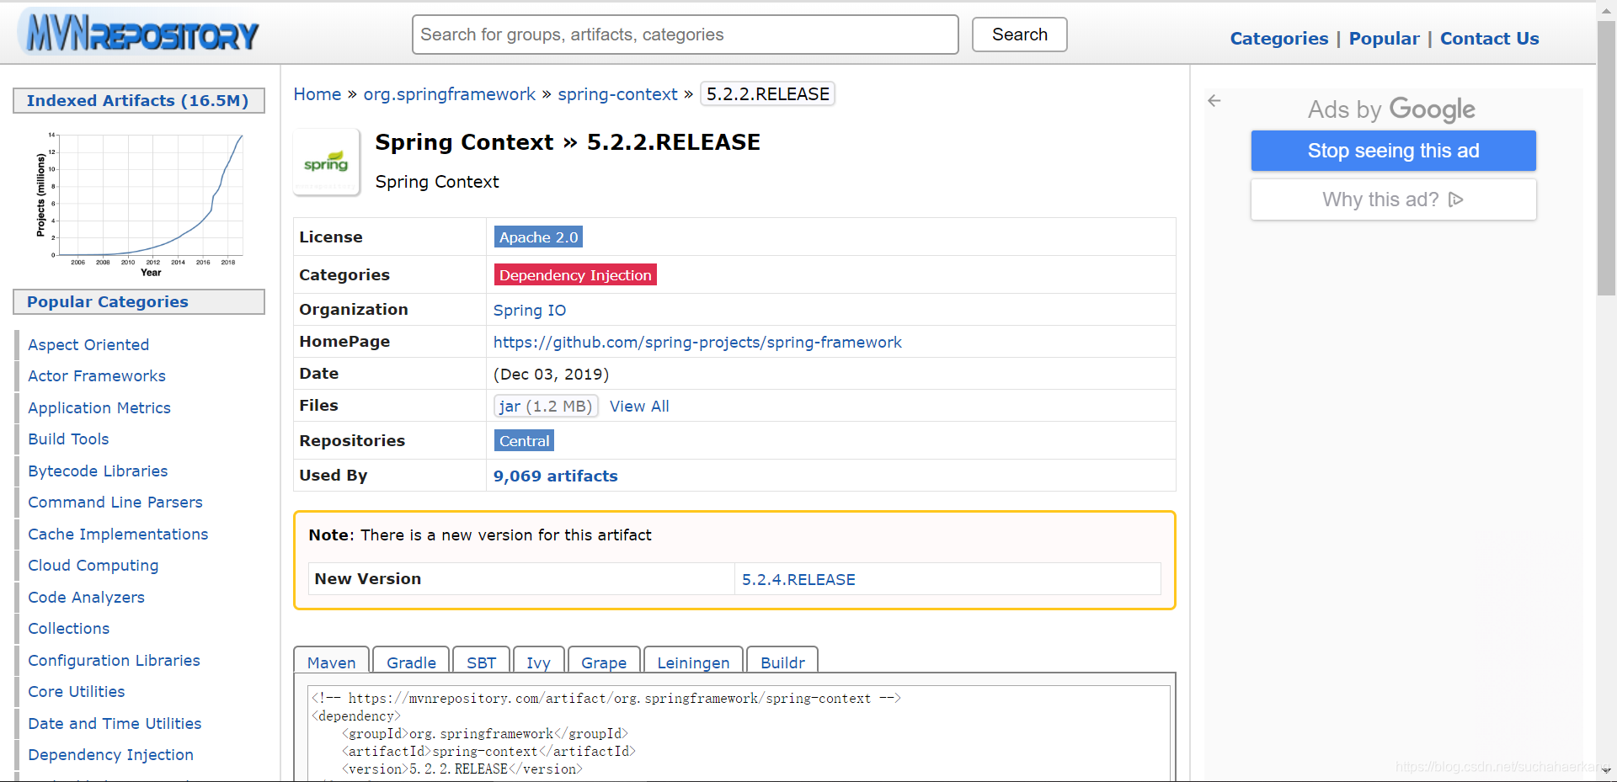Open Bytecode Libraries category

(x=98, y=471)
